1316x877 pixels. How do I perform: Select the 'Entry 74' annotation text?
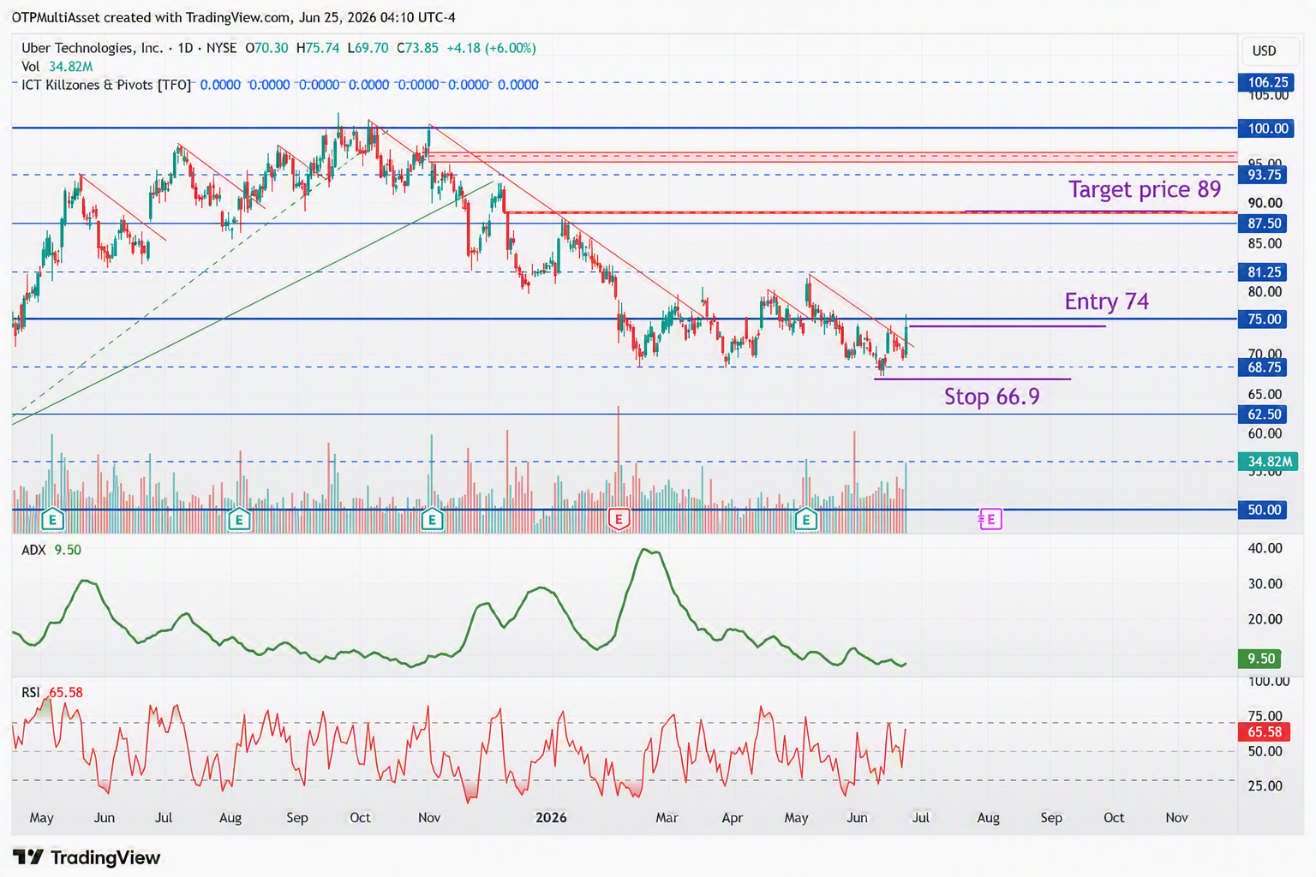point(1107,301)
